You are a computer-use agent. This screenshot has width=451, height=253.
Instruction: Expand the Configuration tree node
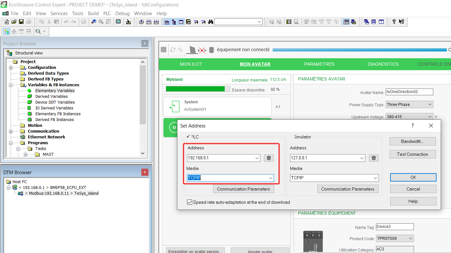(x=11, y=68)
